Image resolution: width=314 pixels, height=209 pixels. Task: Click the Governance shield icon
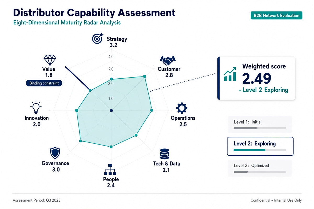(55, 153)
